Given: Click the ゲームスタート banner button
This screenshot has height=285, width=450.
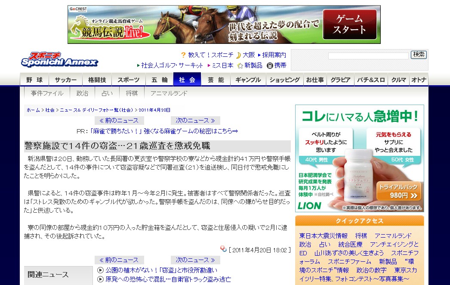Looking at the screenshot, I should [350, 25].
